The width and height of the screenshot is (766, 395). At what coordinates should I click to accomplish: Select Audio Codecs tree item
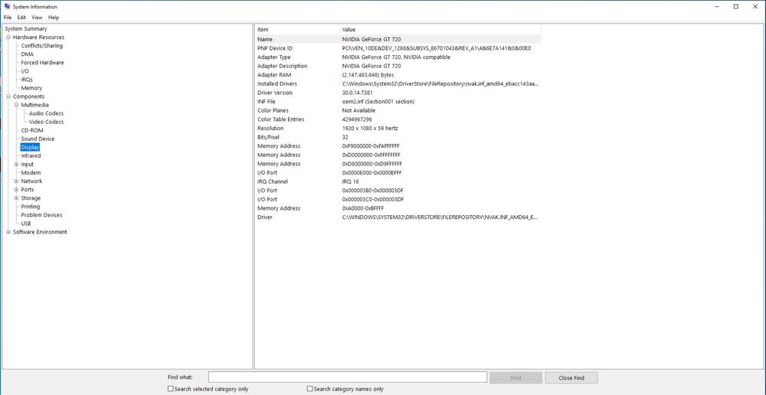pyautogui.click(x=46, y=114)
